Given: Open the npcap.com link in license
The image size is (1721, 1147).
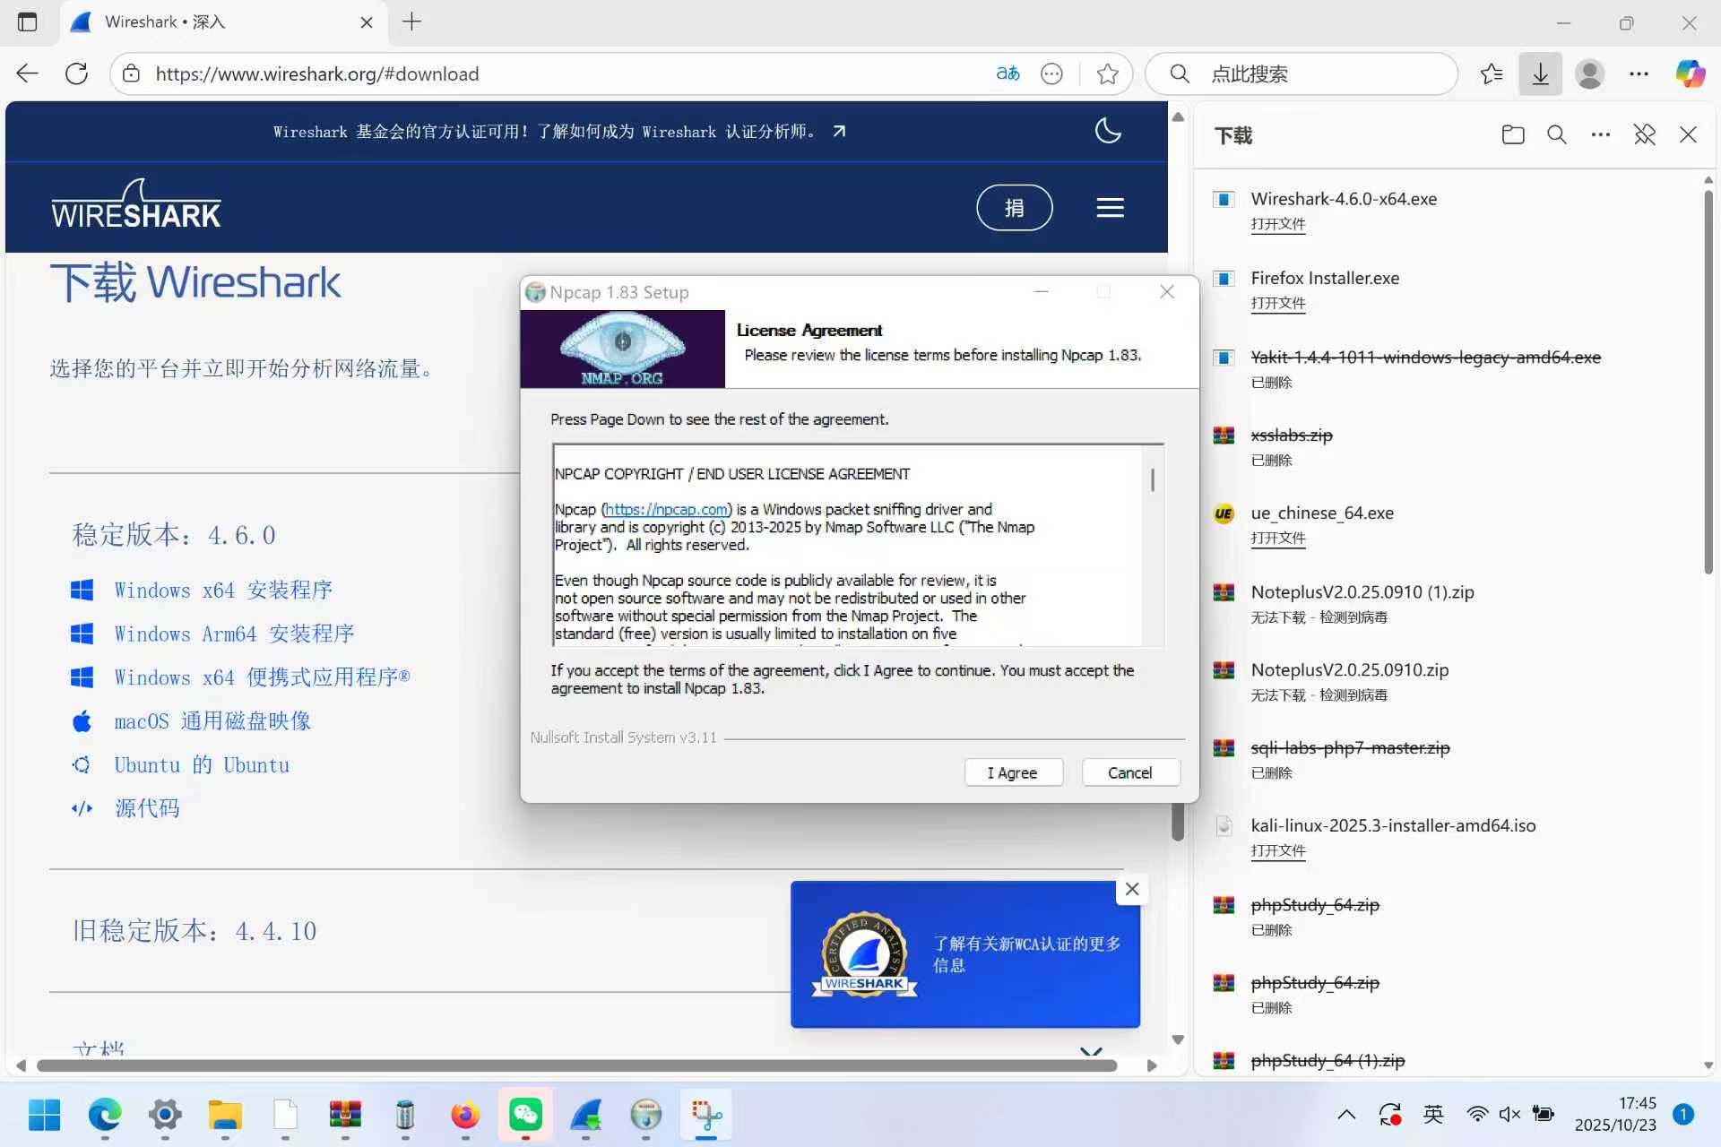Looking at the screenshot, I should tap(666, 509).
